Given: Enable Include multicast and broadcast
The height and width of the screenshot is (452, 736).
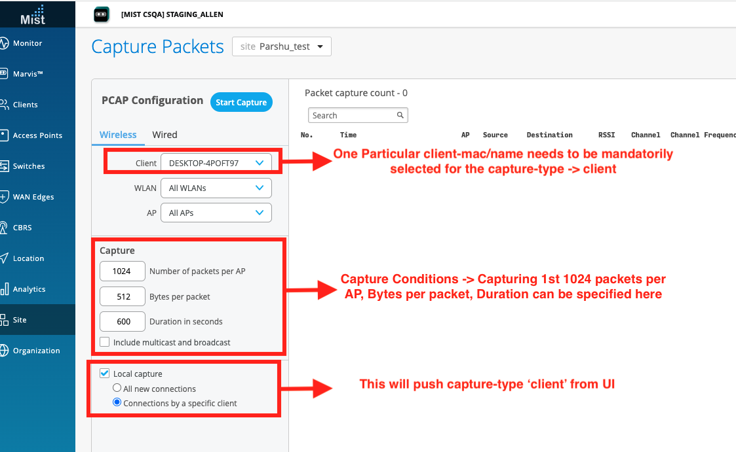Looking at the screenshot, I should (105, 342).
